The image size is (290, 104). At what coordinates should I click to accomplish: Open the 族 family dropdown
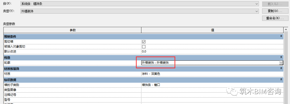point(139,4)
